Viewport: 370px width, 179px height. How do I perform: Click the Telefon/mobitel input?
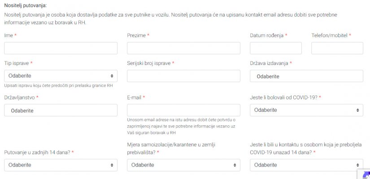[337, 48]
